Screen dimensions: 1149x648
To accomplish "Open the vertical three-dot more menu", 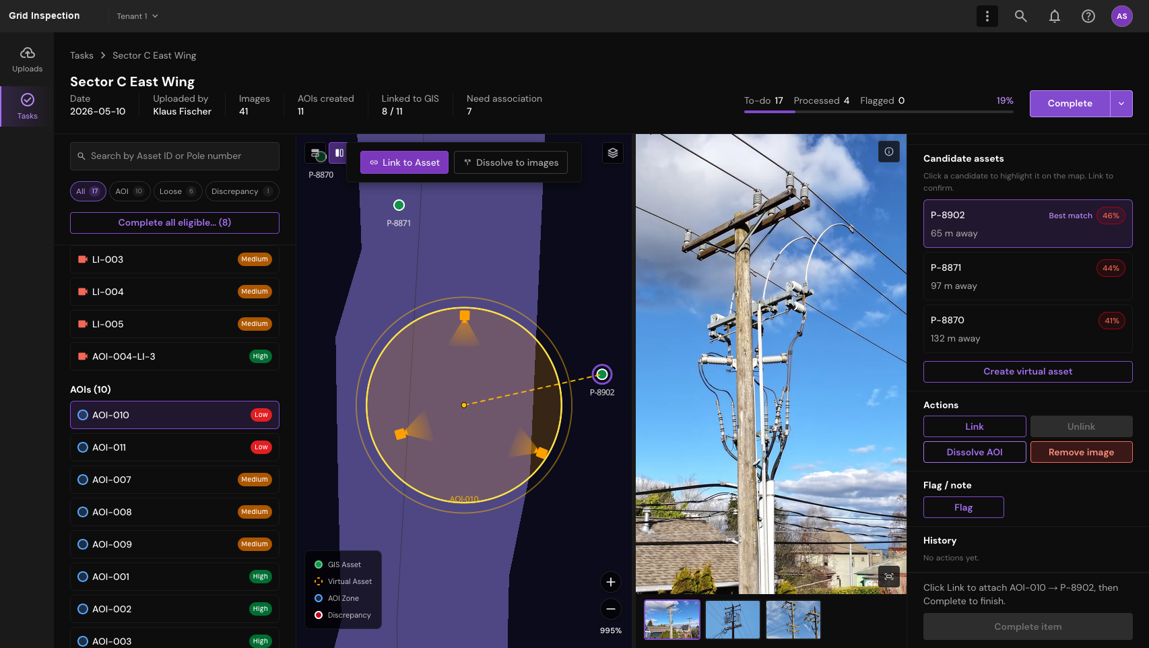I will coord(987,16).
